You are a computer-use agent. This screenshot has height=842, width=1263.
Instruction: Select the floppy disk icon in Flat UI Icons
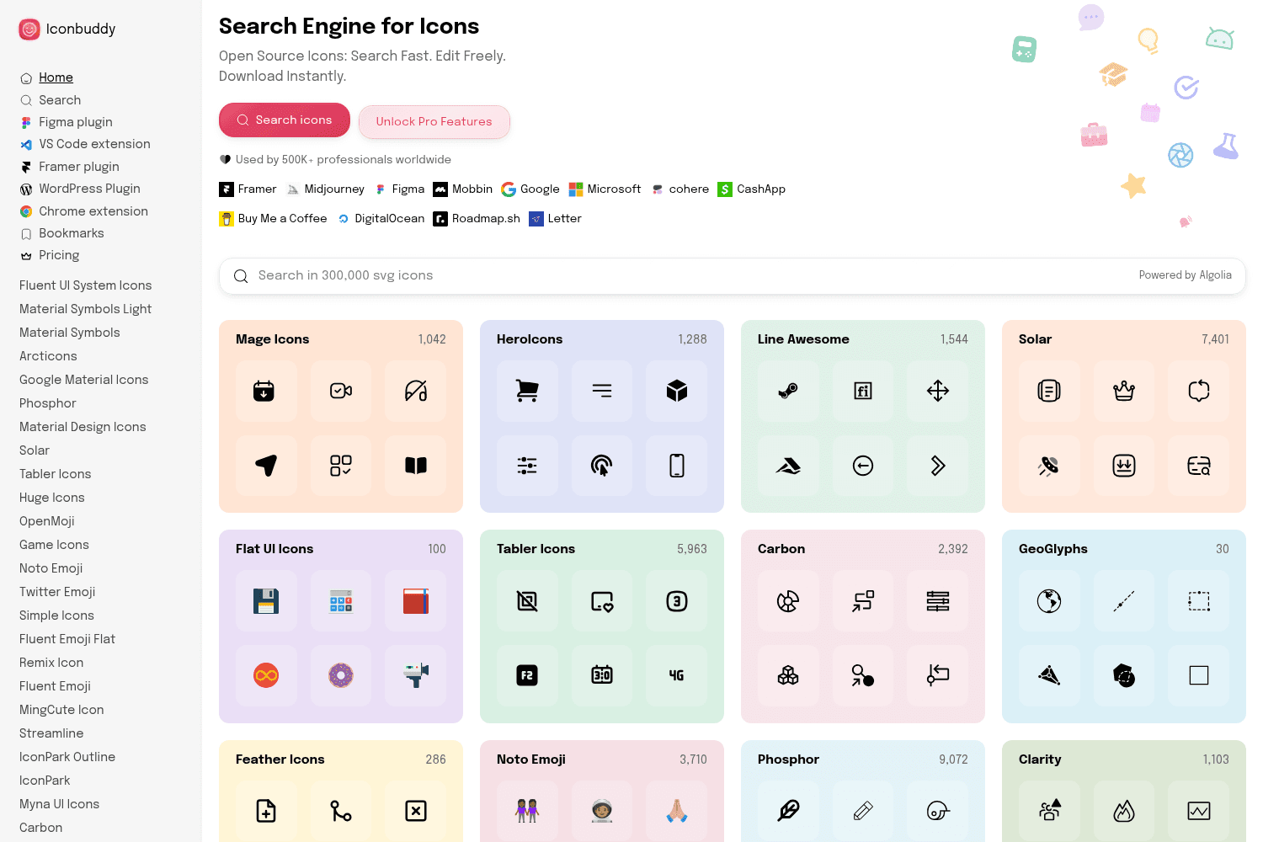[x=266, y=601]
